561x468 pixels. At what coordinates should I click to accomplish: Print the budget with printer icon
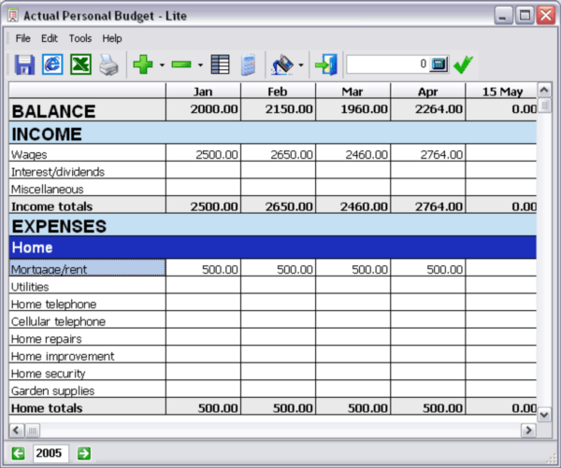108,64
